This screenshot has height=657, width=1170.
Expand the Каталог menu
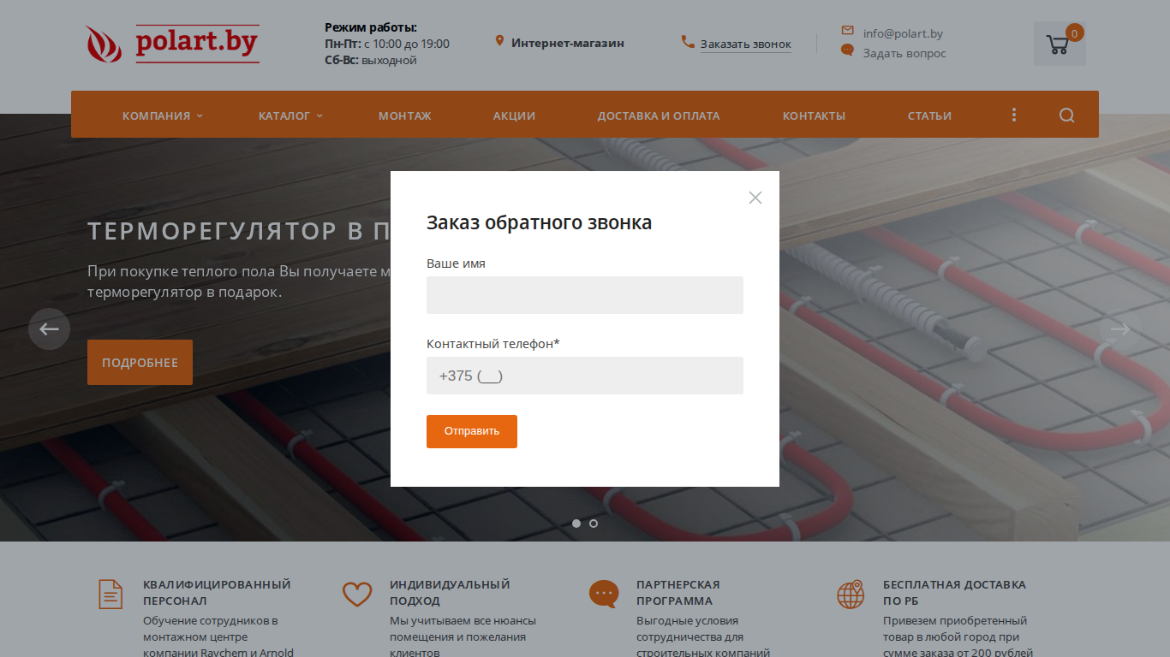pyautogui.click(x=290, y=115)
